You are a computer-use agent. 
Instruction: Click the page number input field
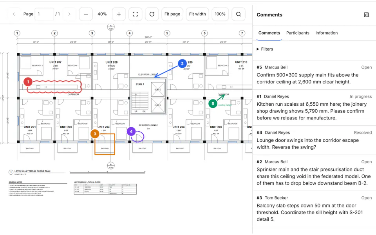click(44, 14)
